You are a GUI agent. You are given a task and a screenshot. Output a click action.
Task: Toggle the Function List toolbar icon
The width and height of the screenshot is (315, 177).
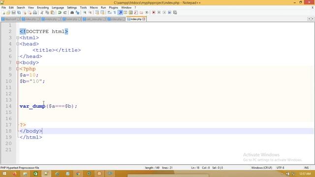[136, 13]
